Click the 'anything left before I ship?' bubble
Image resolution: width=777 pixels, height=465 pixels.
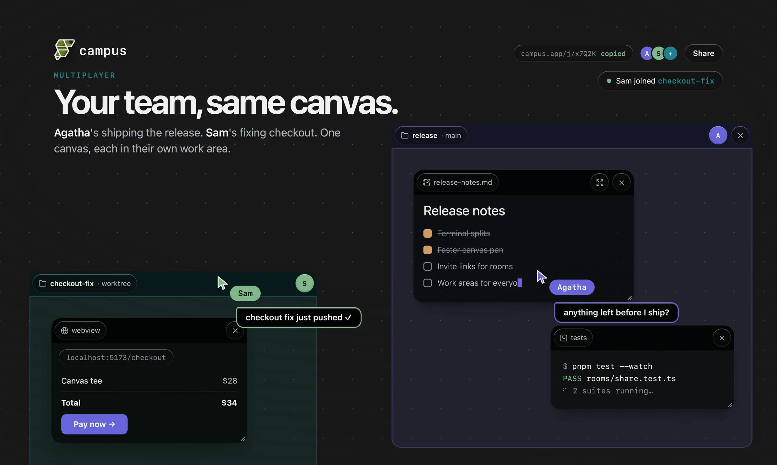pyautogui.click(x=616, y=312)
